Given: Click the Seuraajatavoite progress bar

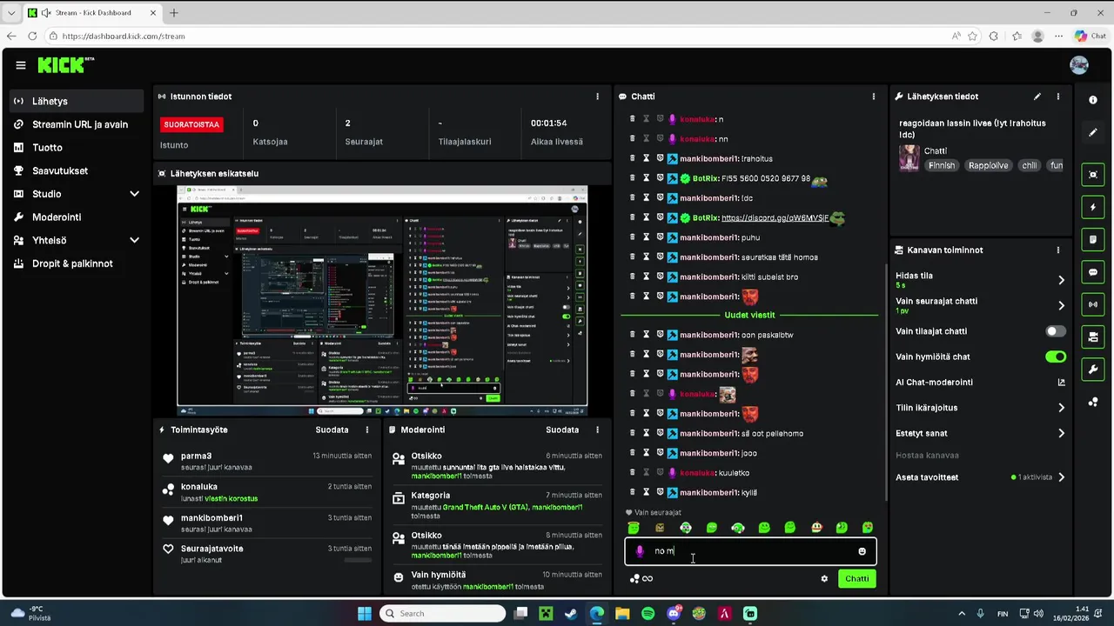Looking at the screenshot, I should tap(358, 560).
